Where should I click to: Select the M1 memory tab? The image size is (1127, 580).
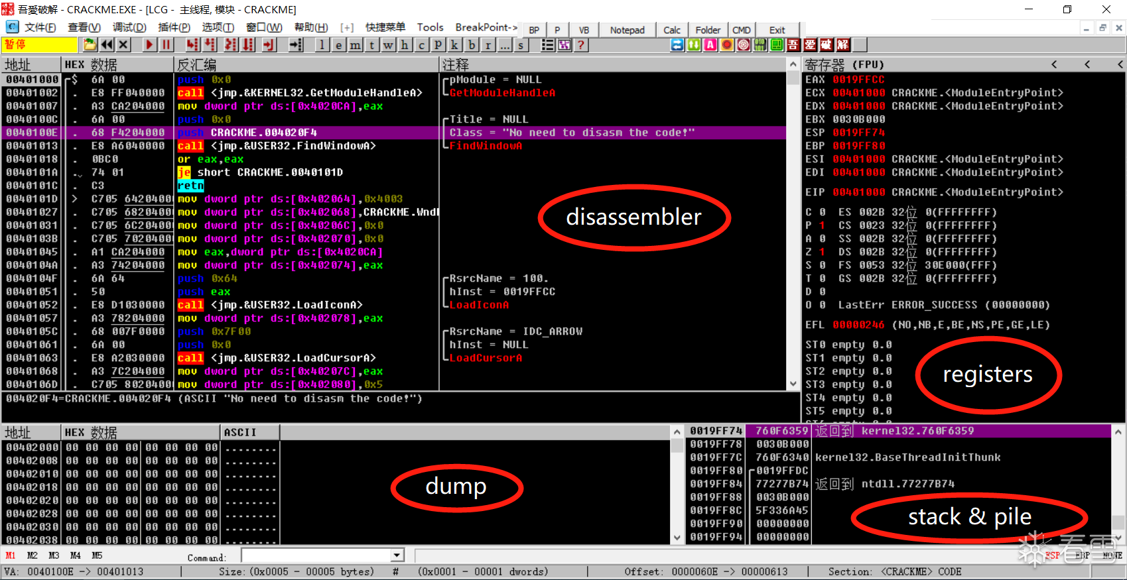click(11, 555)
